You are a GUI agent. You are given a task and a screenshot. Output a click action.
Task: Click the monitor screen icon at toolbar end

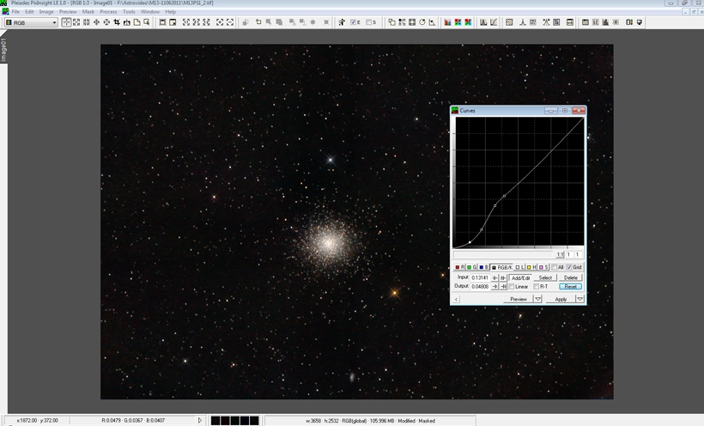point(640,22)
